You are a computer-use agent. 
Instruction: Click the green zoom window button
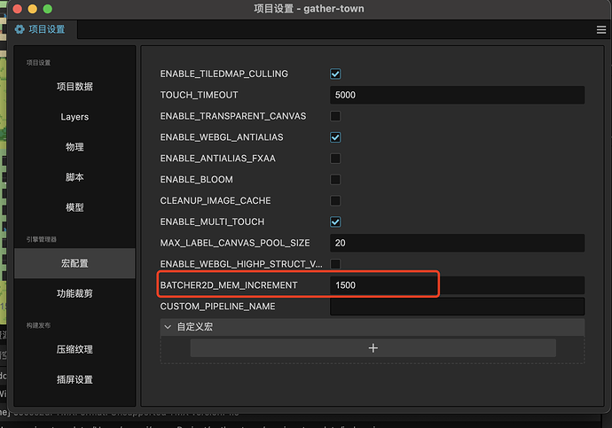pos(47,9)
